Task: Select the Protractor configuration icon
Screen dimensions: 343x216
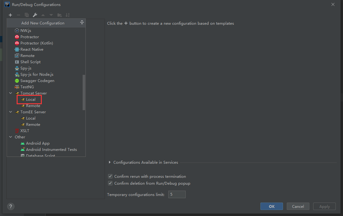Action: [x=17, y=37]
